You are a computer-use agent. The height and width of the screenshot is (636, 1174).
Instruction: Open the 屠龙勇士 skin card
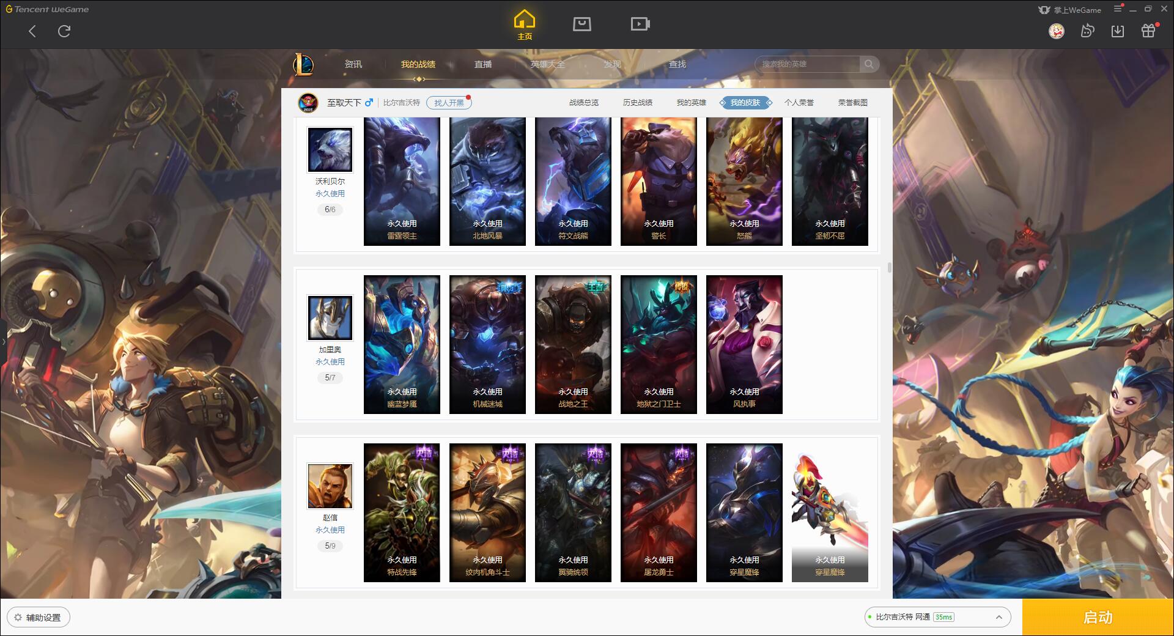(x=659, y=512)
